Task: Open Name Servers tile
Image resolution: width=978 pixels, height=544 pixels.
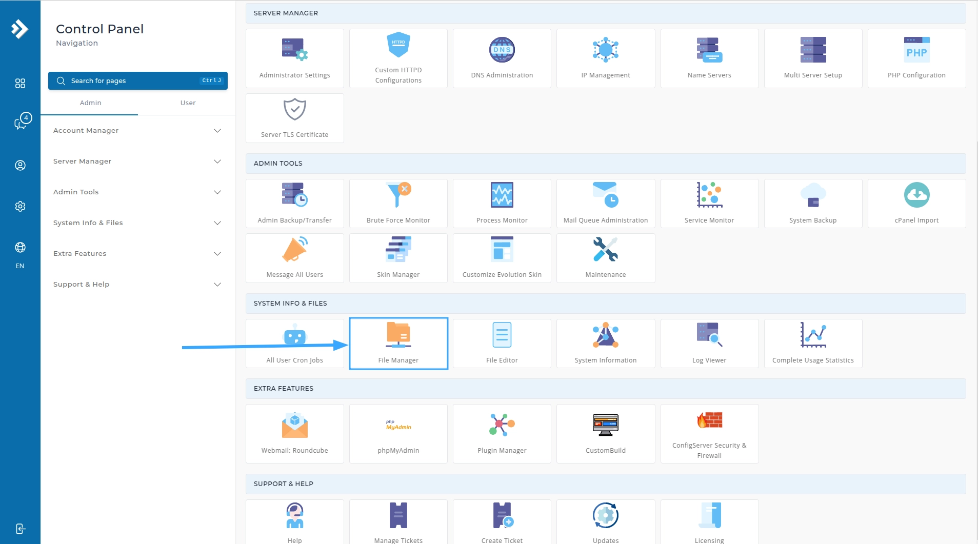Action: pyautogui.click(x=709, y=58)
